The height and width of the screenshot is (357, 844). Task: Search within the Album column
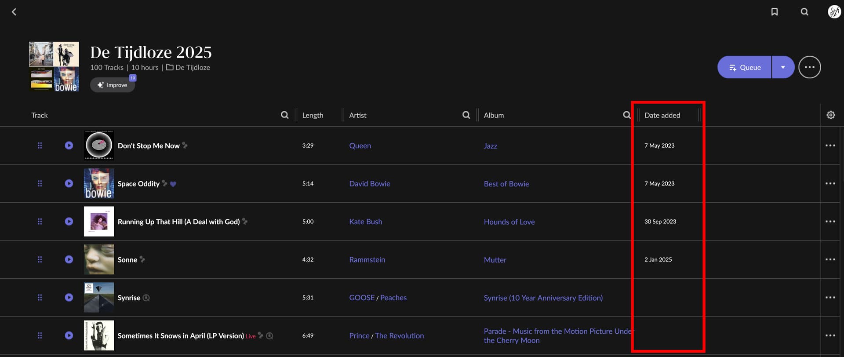pos(626,115)
